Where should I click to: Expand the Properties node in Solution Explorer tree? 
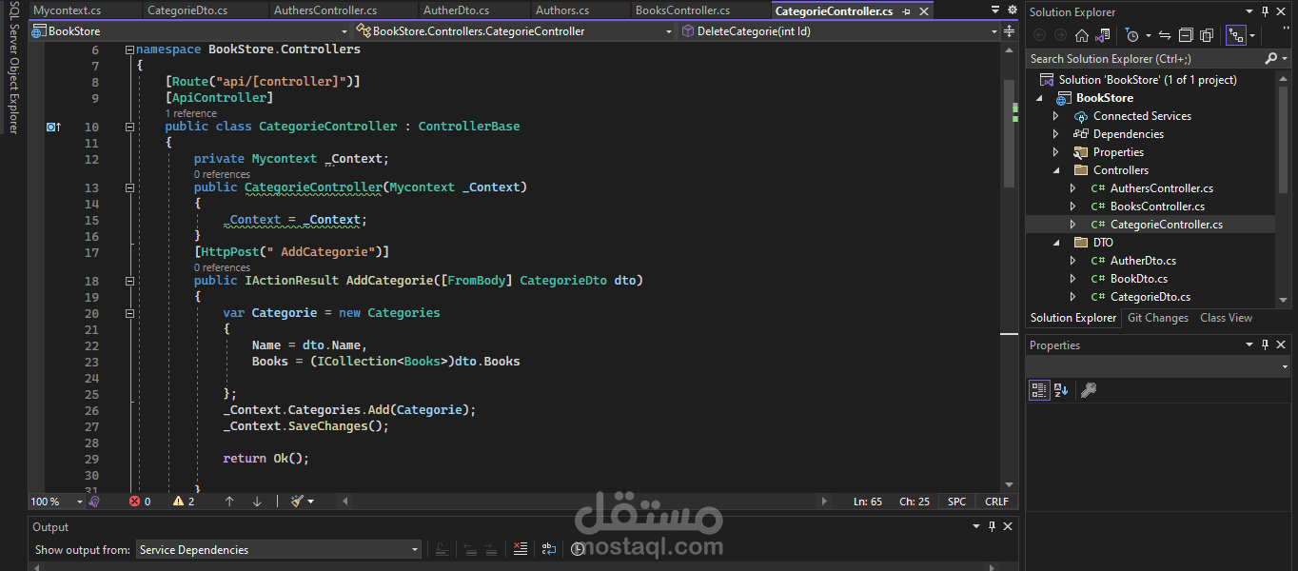pos(1055,152)
